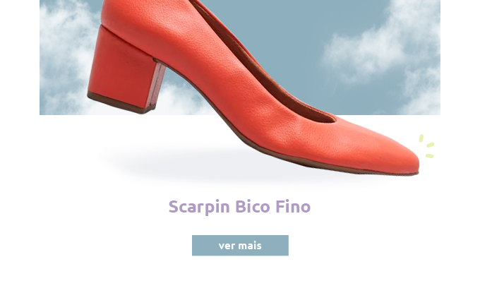Click the word 'Fino' in the title
Image resolution: width=480 pixels, height=293 pixels.
(x=293, y=206)
